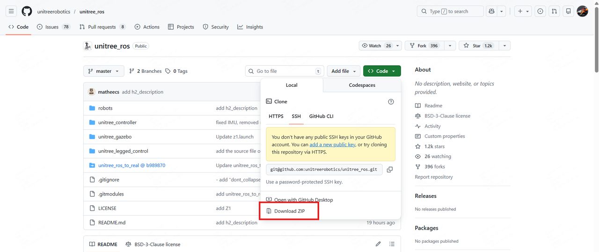Open the hamburger navigation menu
599x252 pixels.
click(11, 11)
